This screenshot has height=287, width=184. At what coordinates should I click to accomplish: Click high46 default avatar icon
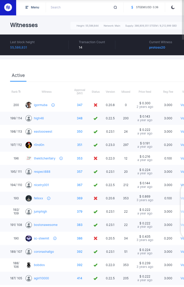coord(29,118)
